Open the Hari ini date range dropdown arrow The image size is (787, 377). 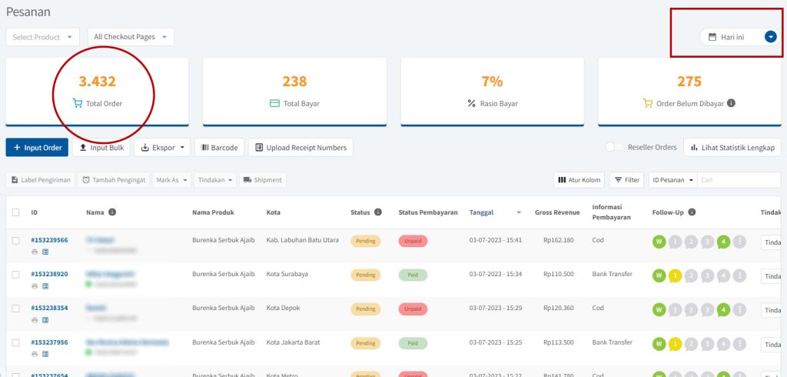pos(770,37)
